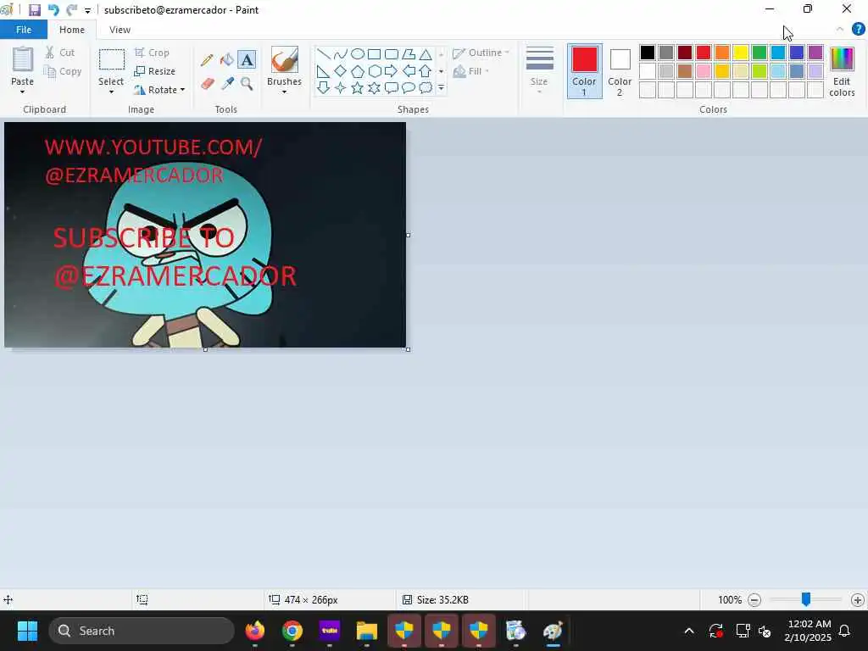
Task: Open the Rotate dropdown
Action: 159,90
